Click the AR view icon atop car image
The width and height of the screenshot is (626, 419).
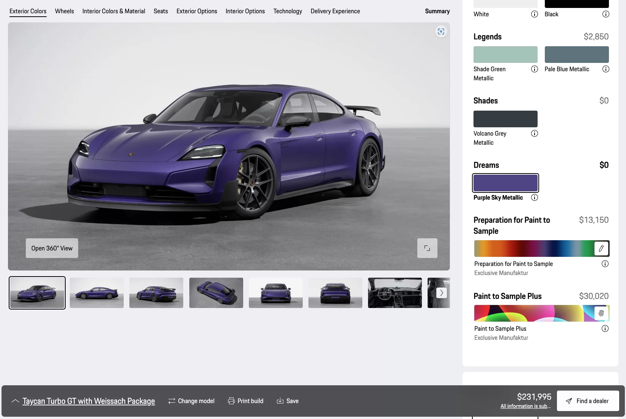441,31
